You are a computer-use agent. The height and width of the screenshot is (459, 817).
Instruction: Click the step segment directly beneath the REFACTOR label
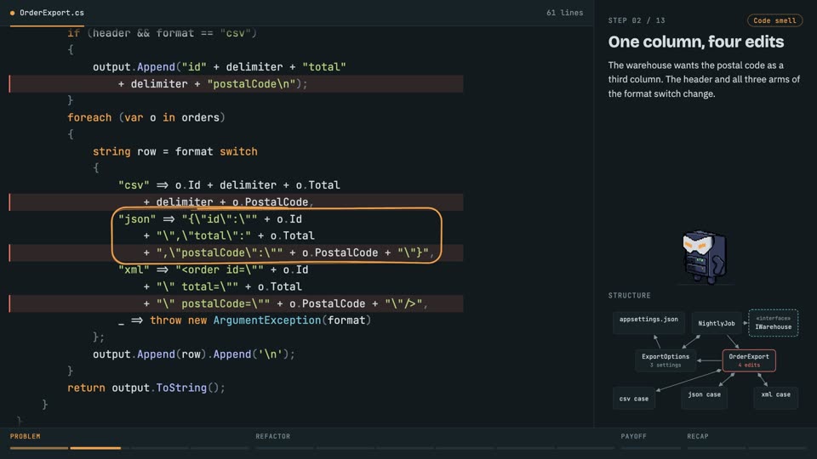[x=284, y=448]
